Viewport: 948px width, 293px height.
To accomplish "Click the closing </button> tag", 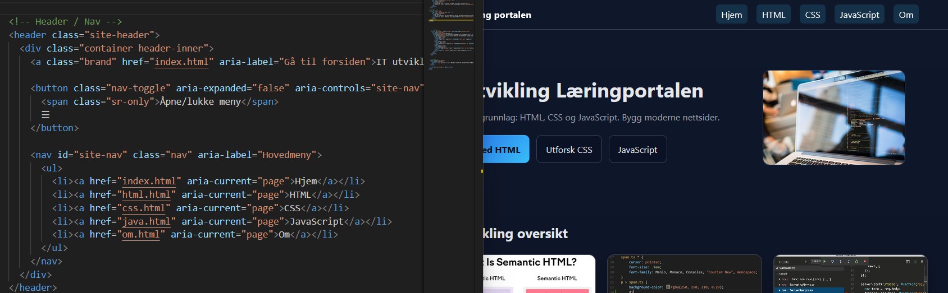I will coord(54,128).
